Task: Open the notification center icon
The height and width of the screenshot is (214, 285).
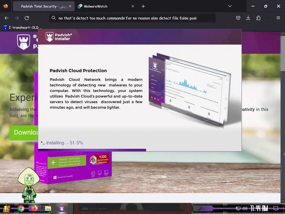Action: [276, 208]
